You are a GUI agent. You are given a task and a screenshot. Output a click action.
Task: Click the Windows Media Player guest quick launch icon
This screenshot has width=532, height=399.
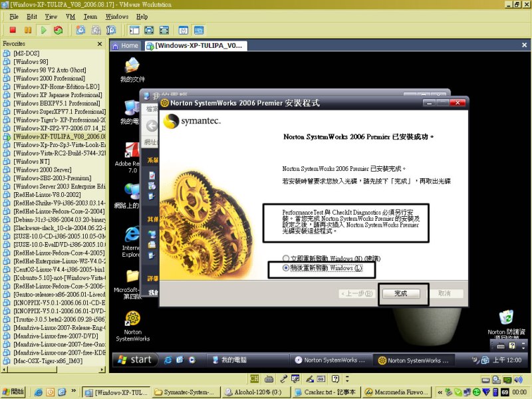192,360
